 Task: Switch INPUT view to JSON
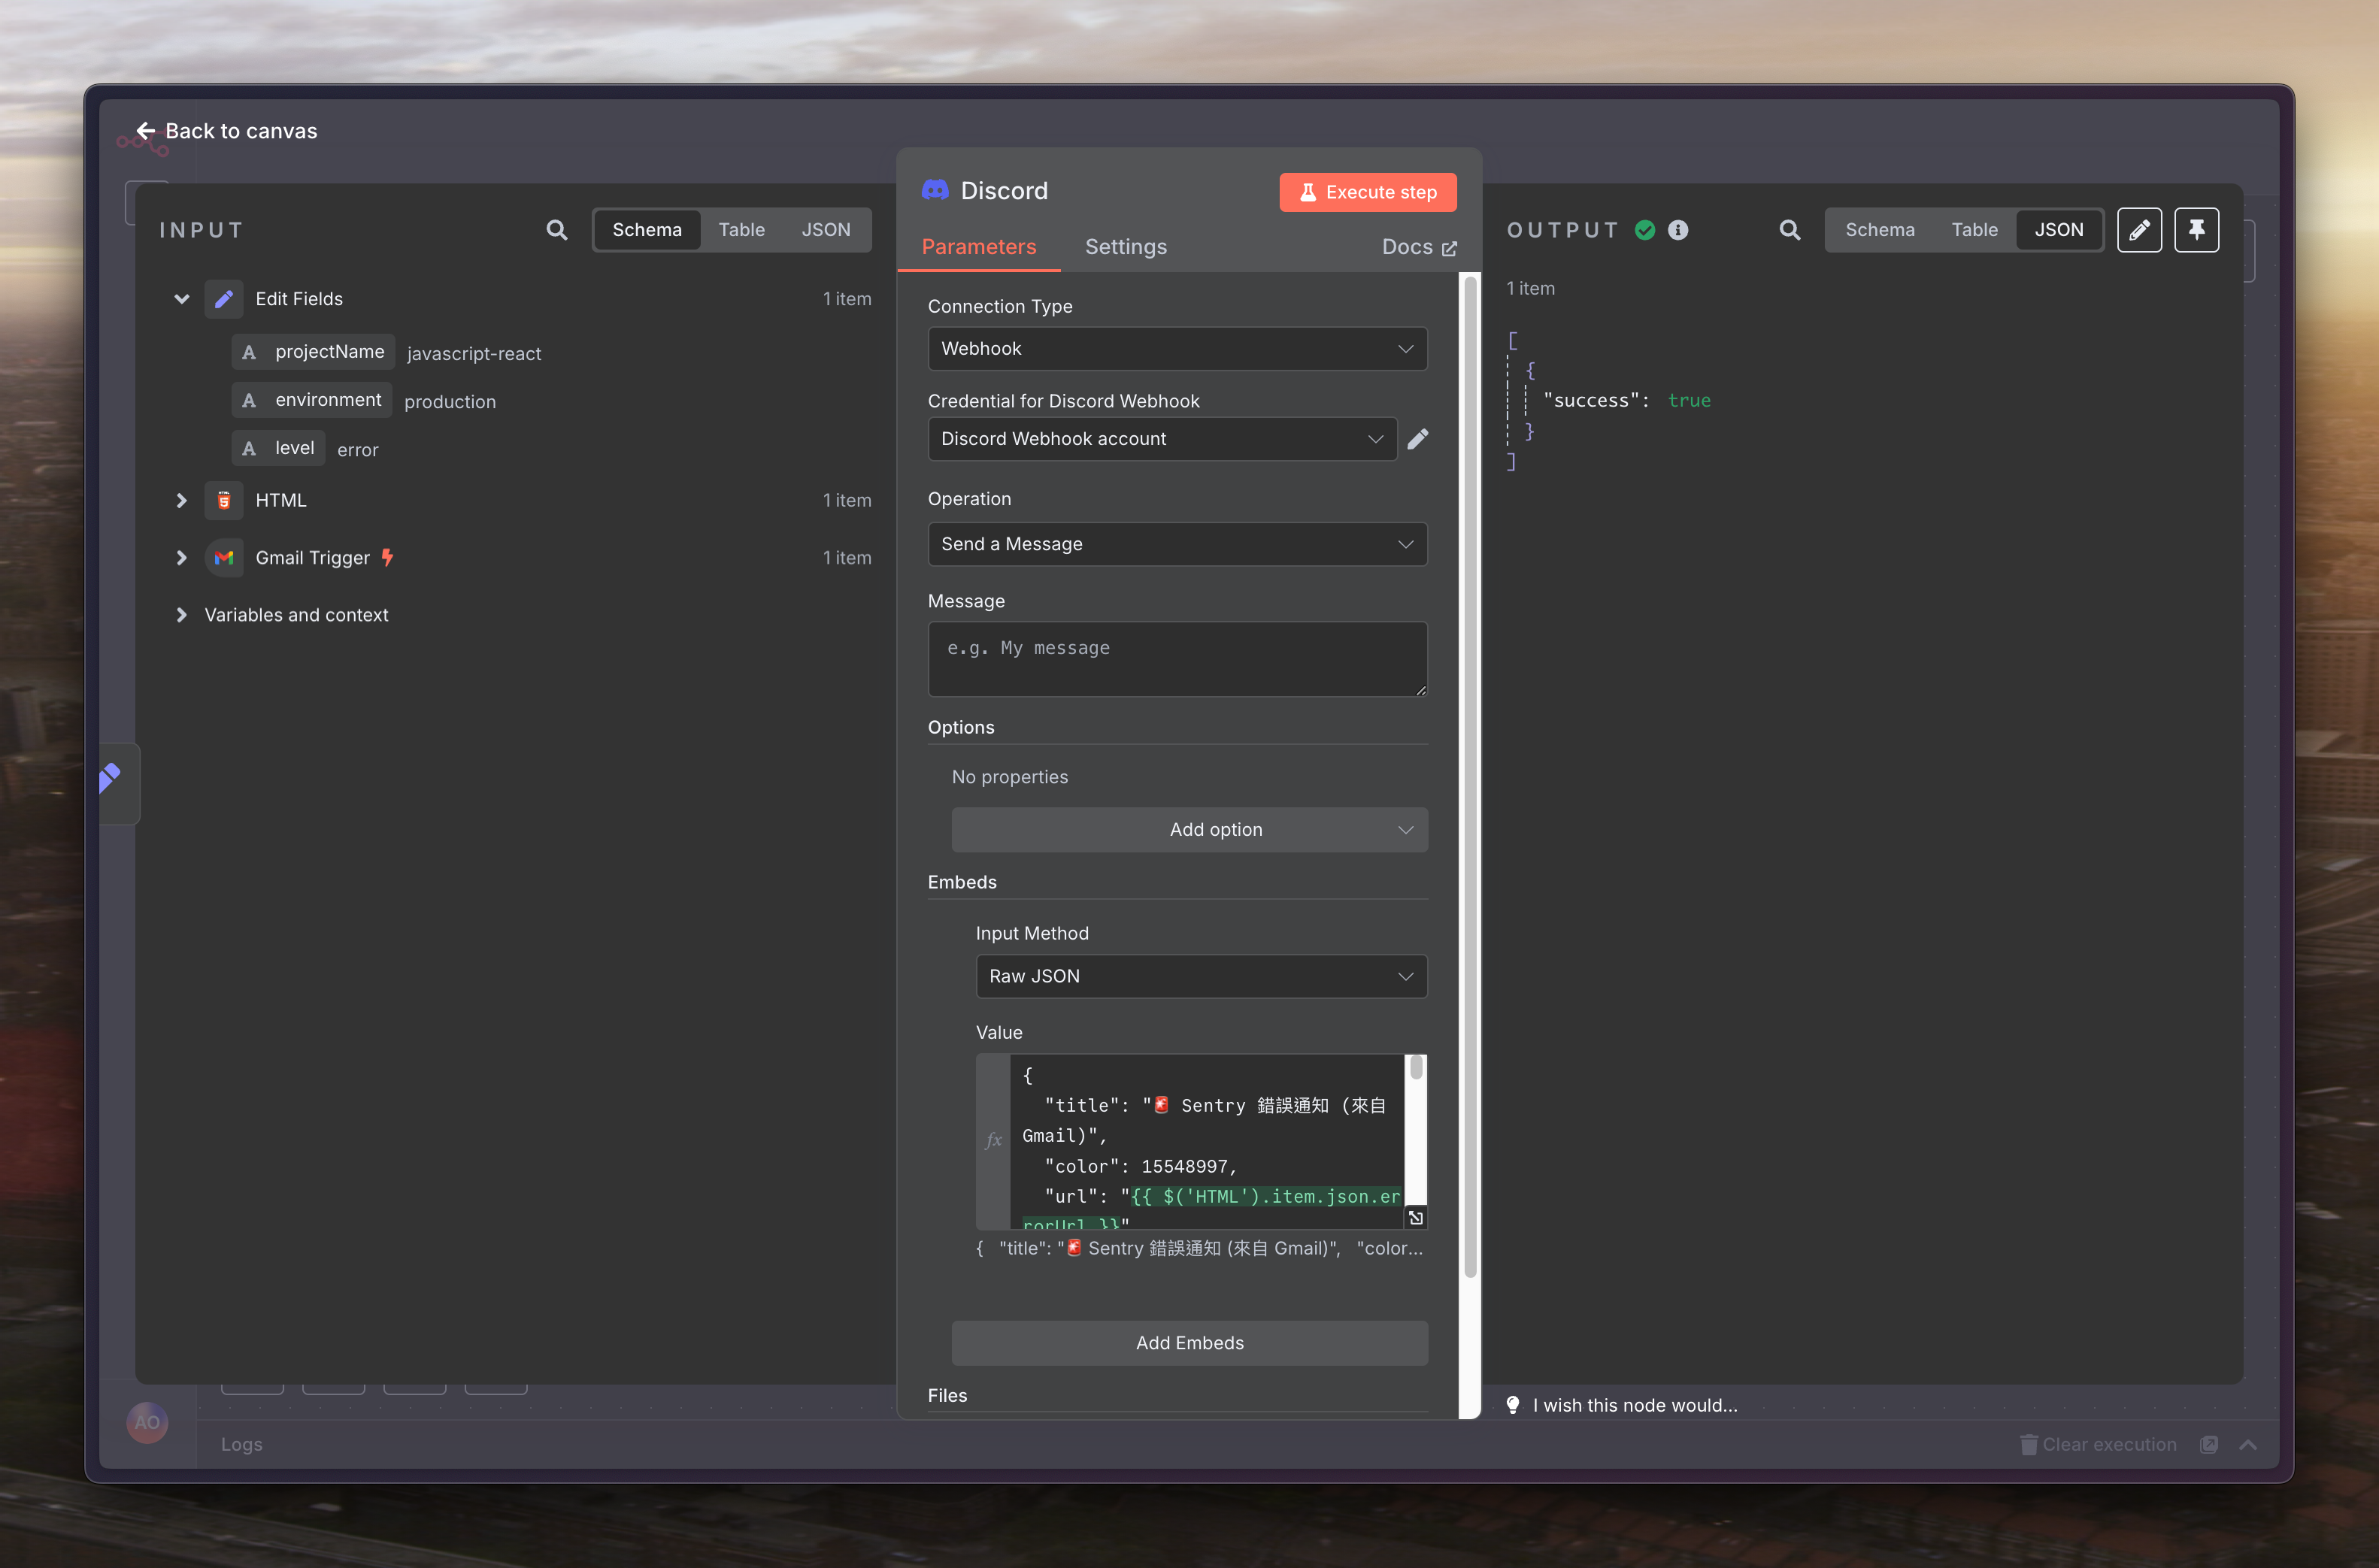point(825,230)
